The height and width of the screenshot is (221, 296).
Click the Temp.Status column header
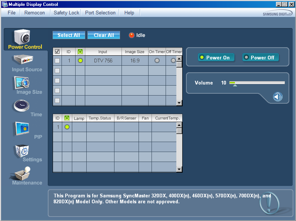tap(100, 118)
